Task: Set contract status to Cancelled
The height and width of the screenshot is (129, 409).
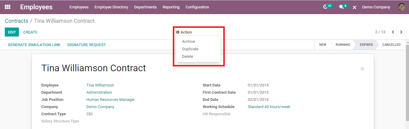Action: [391, 45]
